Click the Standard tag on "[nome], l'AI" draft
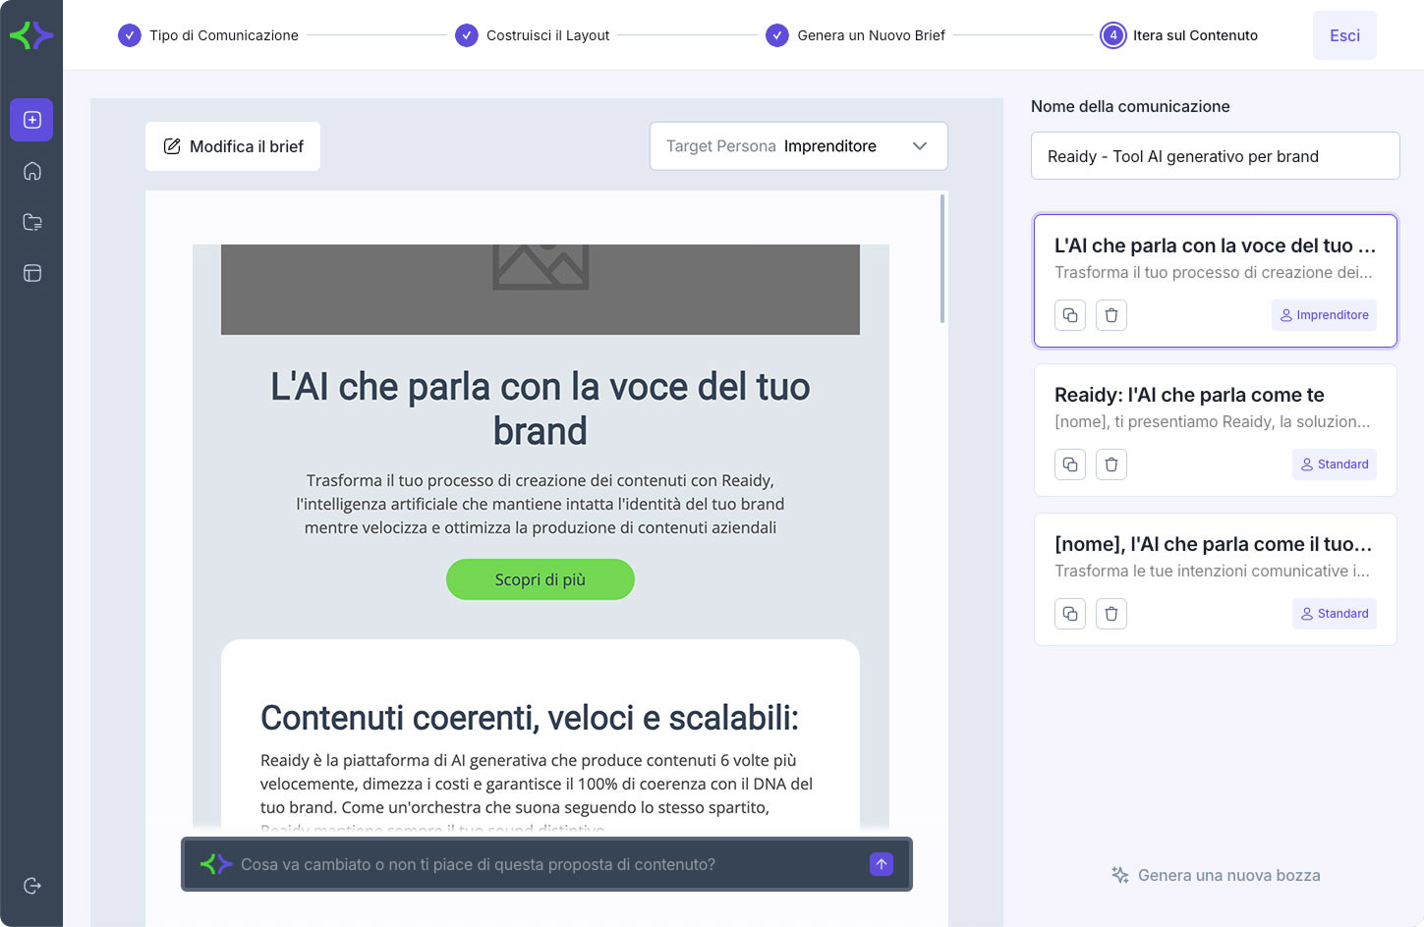The image size is (1424, 927). point(1335,614)
